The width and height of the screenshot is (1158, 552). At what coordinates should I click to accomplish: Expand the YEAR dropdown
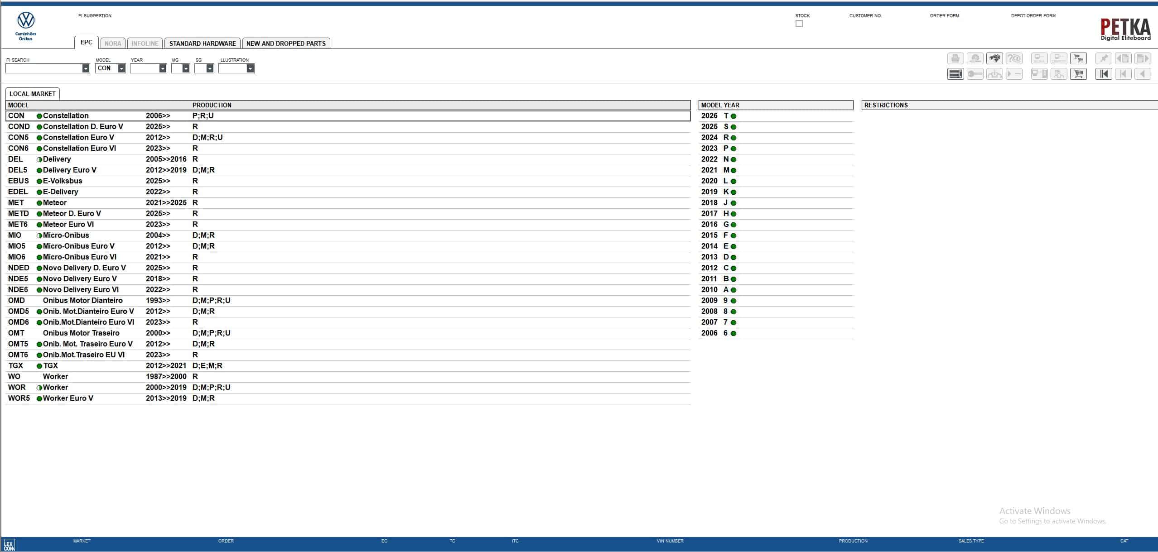click(163, 68)
